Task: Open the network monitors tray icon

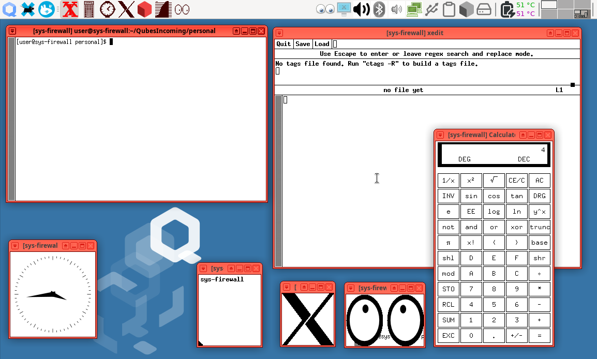Action: pyautogui.click(x=414, y=9)
